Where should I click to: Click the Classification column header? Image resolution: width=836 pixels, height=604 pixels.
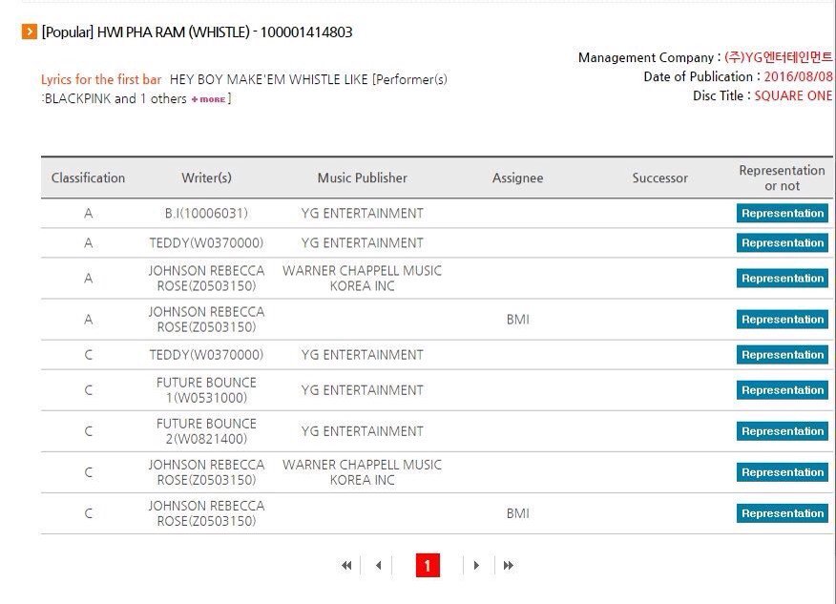click(88, 178)
